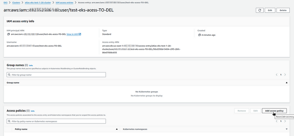Sort by Group name using the ascending arrow
This screenshot has height=136, width=294.
[x=287, y=83]
